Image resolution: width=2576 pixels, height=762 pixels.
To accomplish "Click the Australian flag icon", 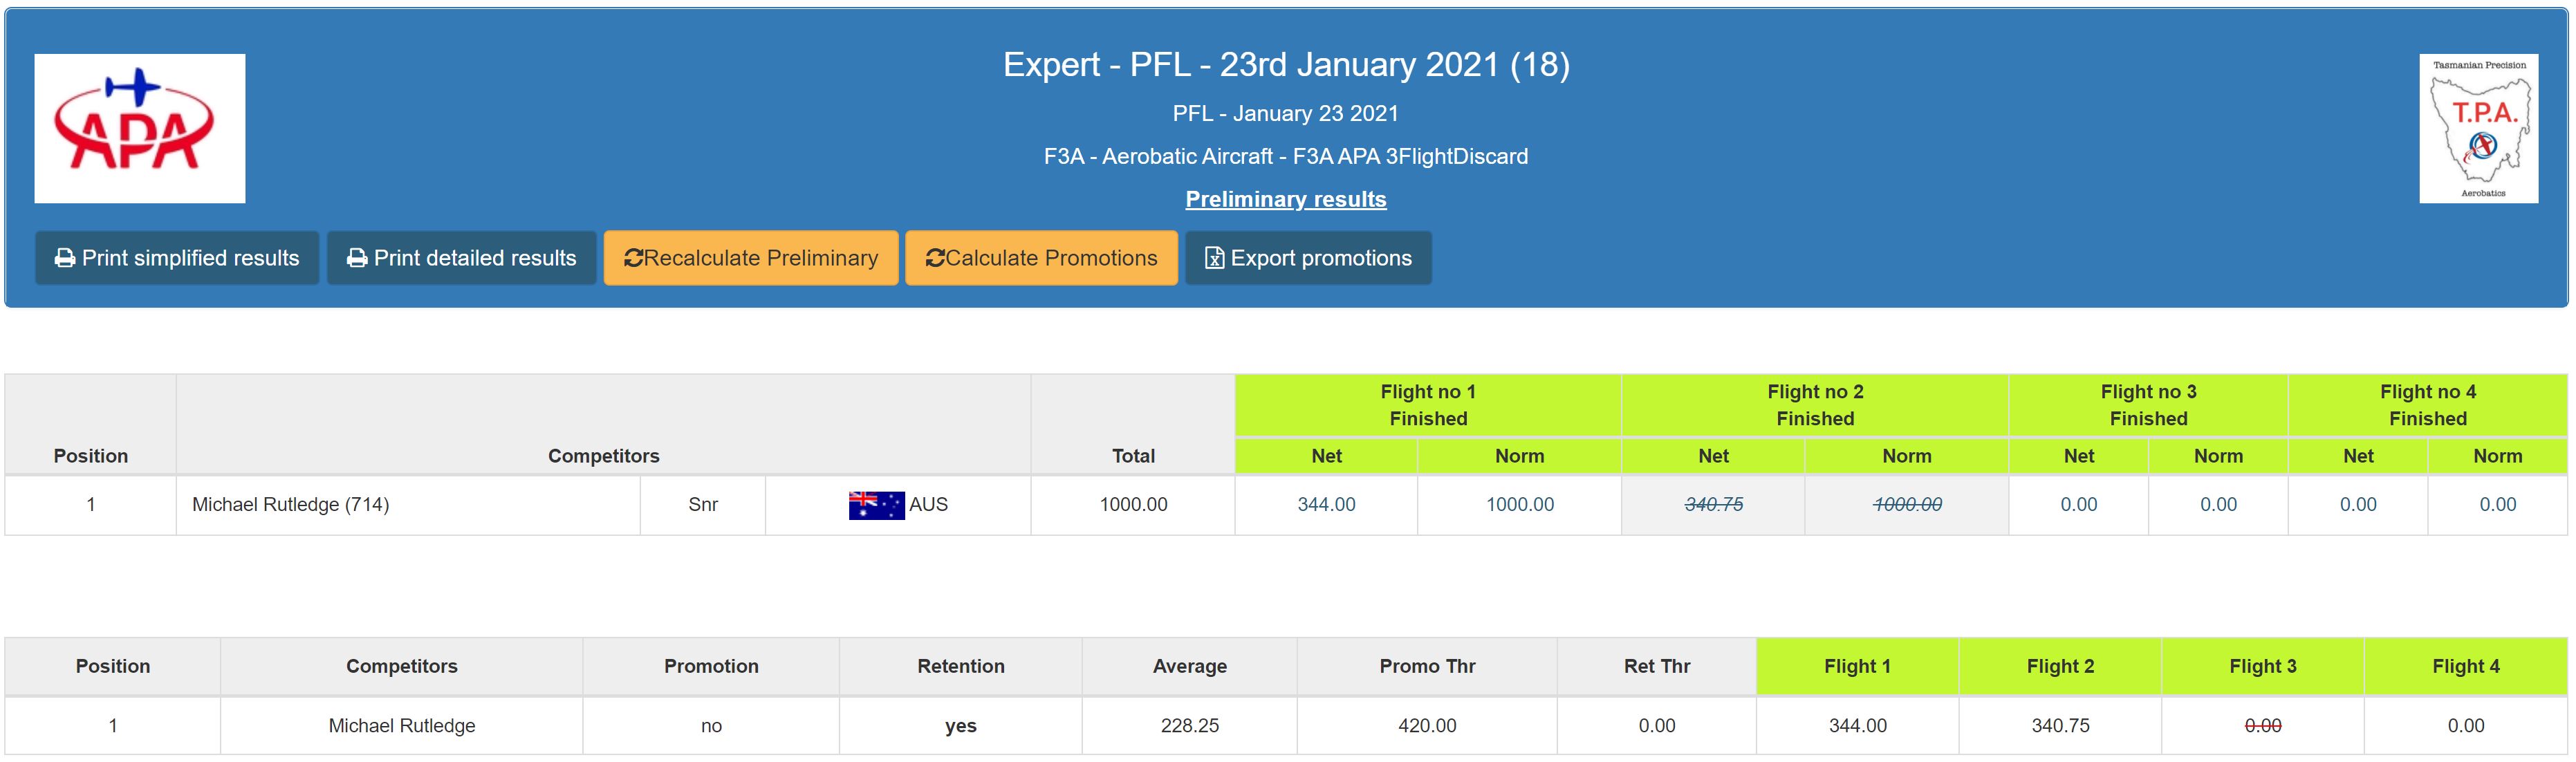I will click(876, 505).
